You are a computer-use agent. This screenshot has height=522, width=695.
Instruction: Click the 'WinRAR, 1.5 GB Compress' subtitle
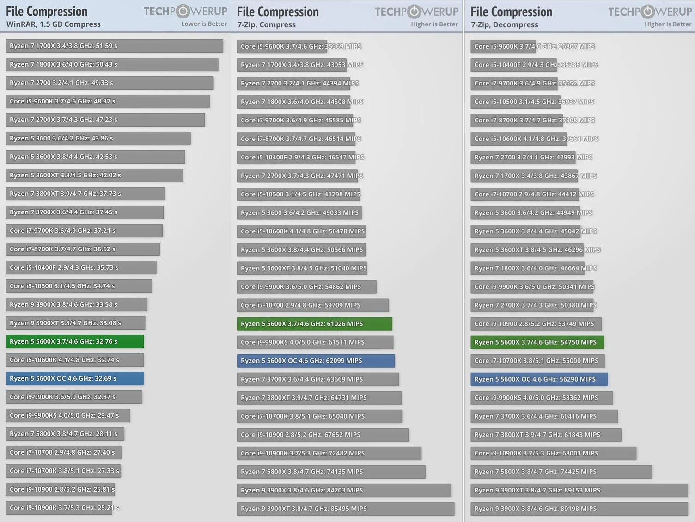(x=53, y=24)
